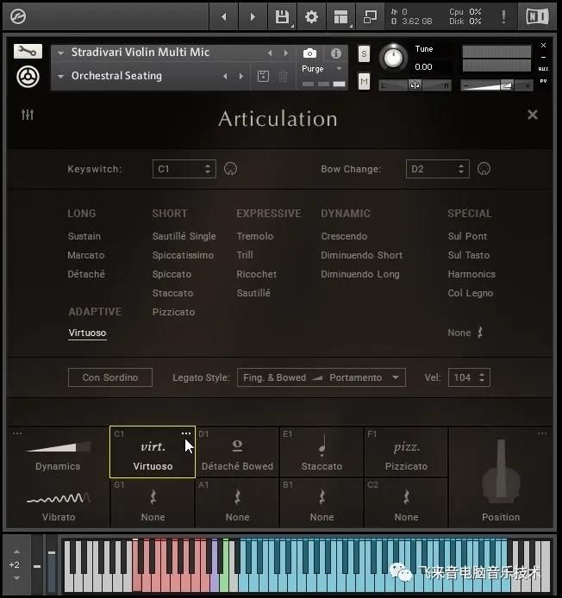Click the volume slider
This screenshot has height=598, width=562.
tap(496, 85)
